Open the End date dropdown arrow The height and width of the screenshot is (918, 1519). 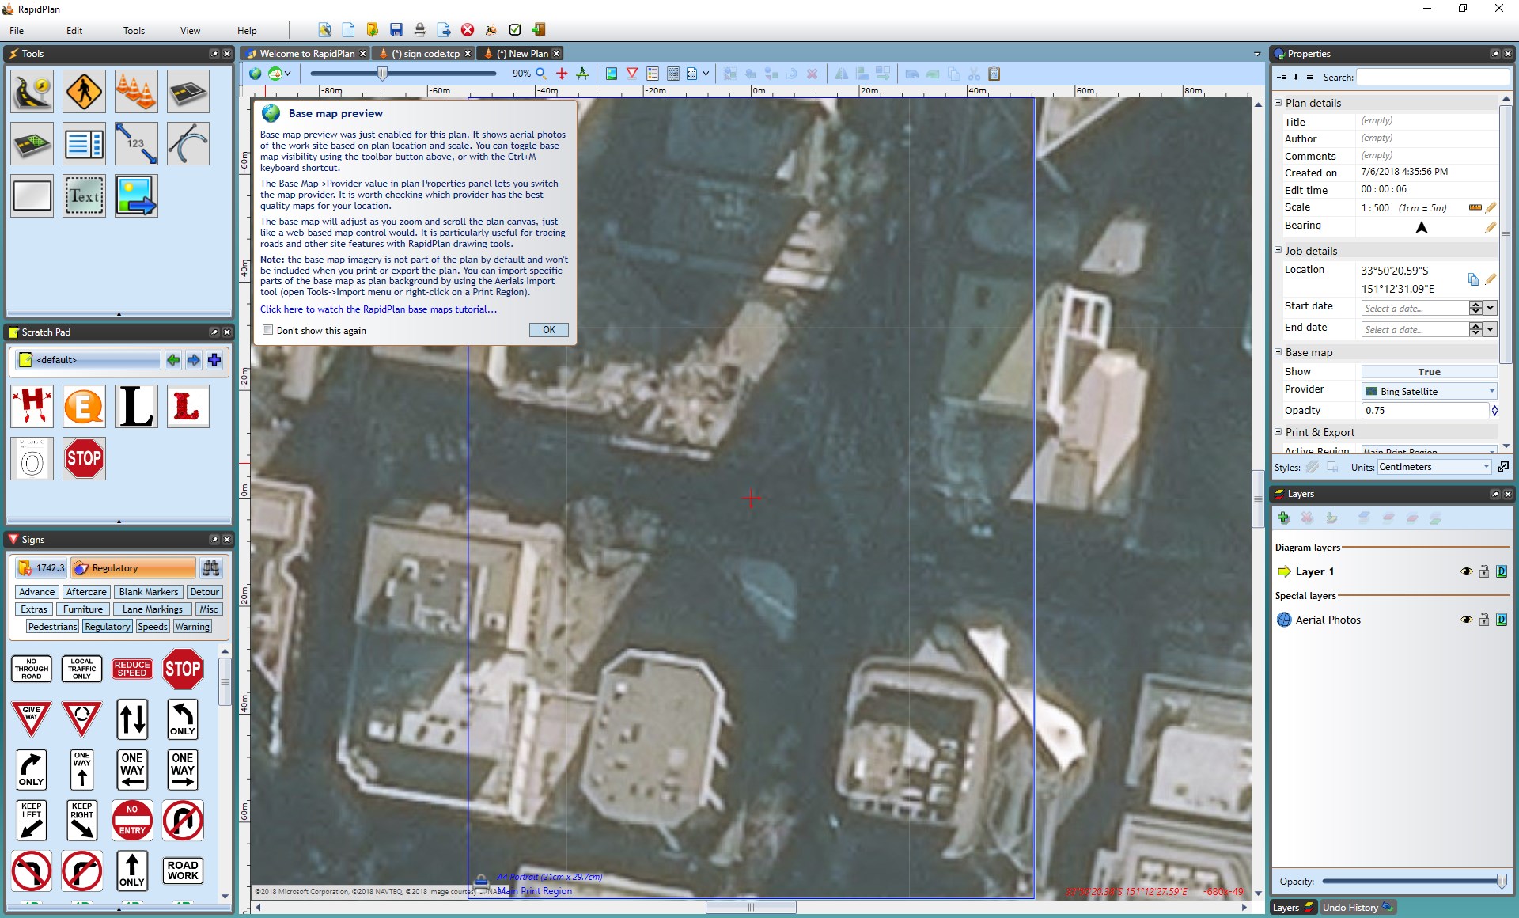[1491, 329]
